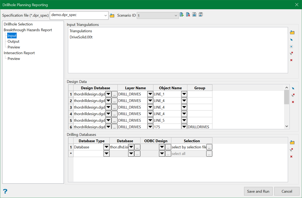Screen dimensions: 302x198
Task: Click red X delete icon beside Drilling Databases
Action: (291, 156)
